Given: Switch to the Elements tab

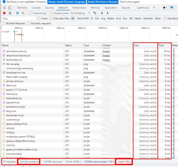Looking at the screenshot, I should pos(22,8).
